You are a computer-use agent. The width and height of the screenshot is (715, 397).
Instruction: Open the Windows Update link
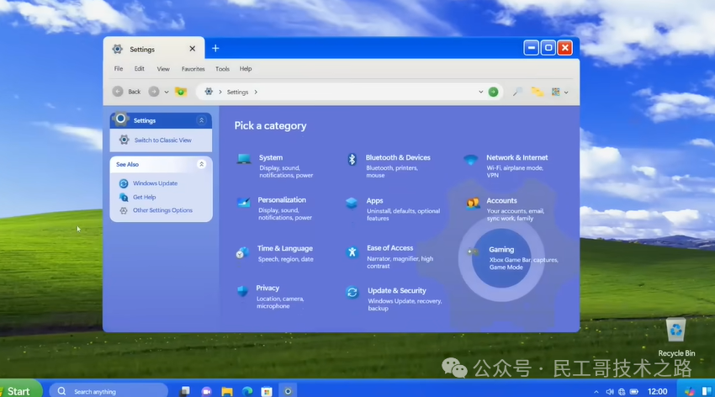pyautogui.click(x=155, y=183)
